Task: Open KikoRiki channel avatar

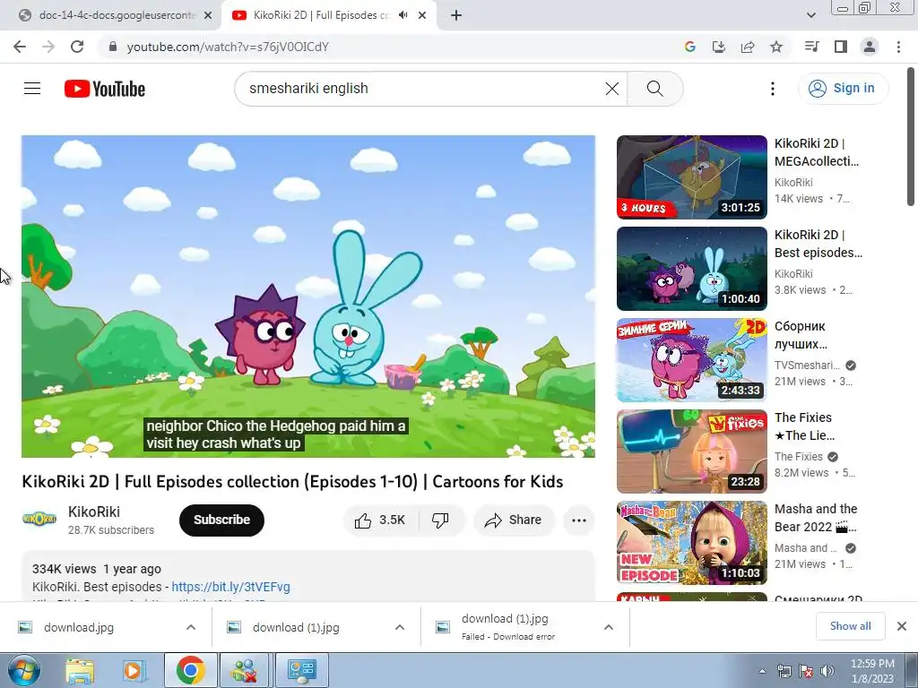Action: coord(39,519)
